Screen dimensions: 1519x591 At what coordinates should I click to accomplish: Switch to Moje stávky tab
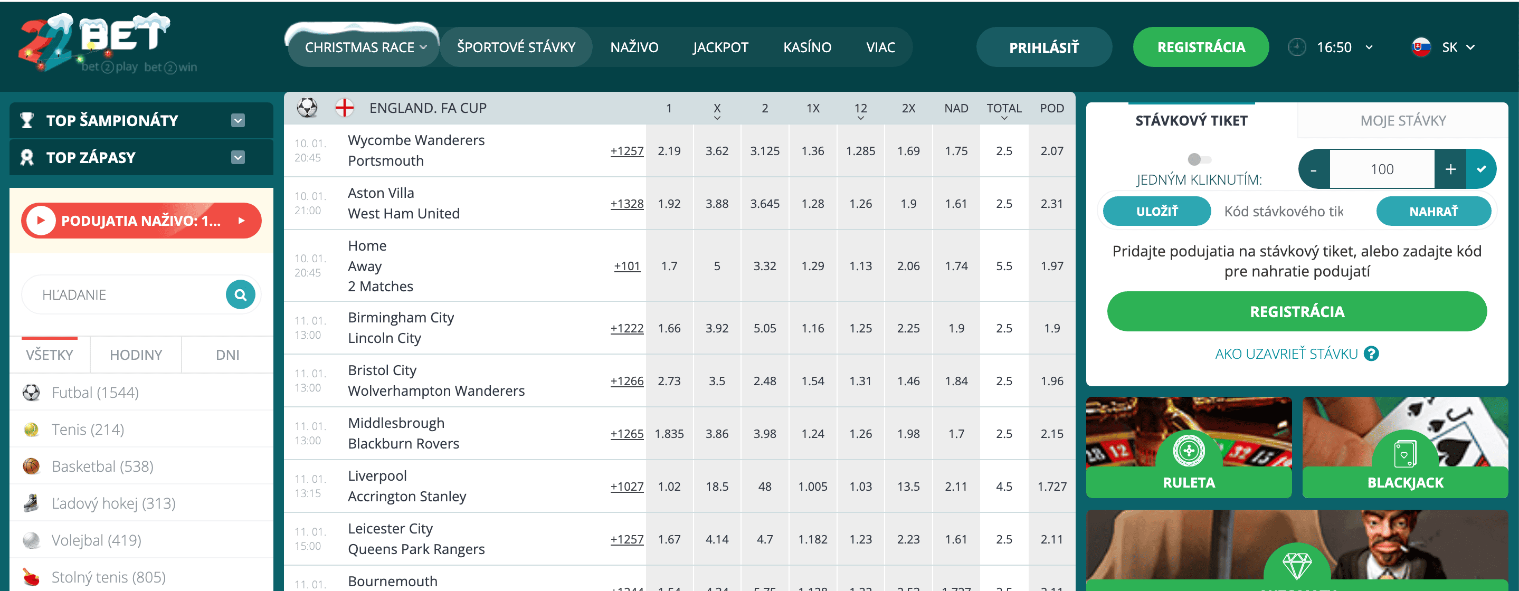click(x=1403, y=120)
